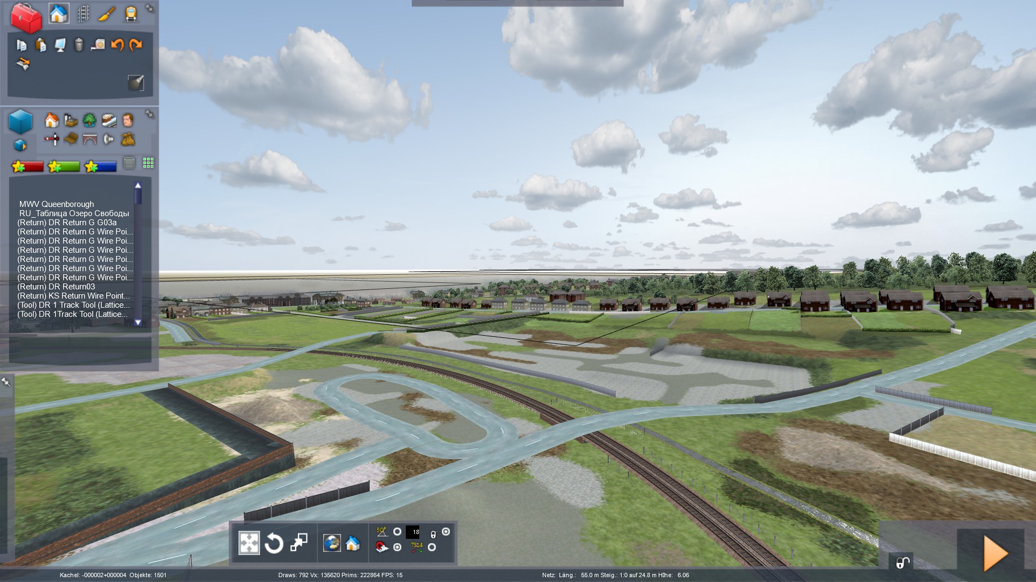Click the Undo arrow icon

[117, 45]
